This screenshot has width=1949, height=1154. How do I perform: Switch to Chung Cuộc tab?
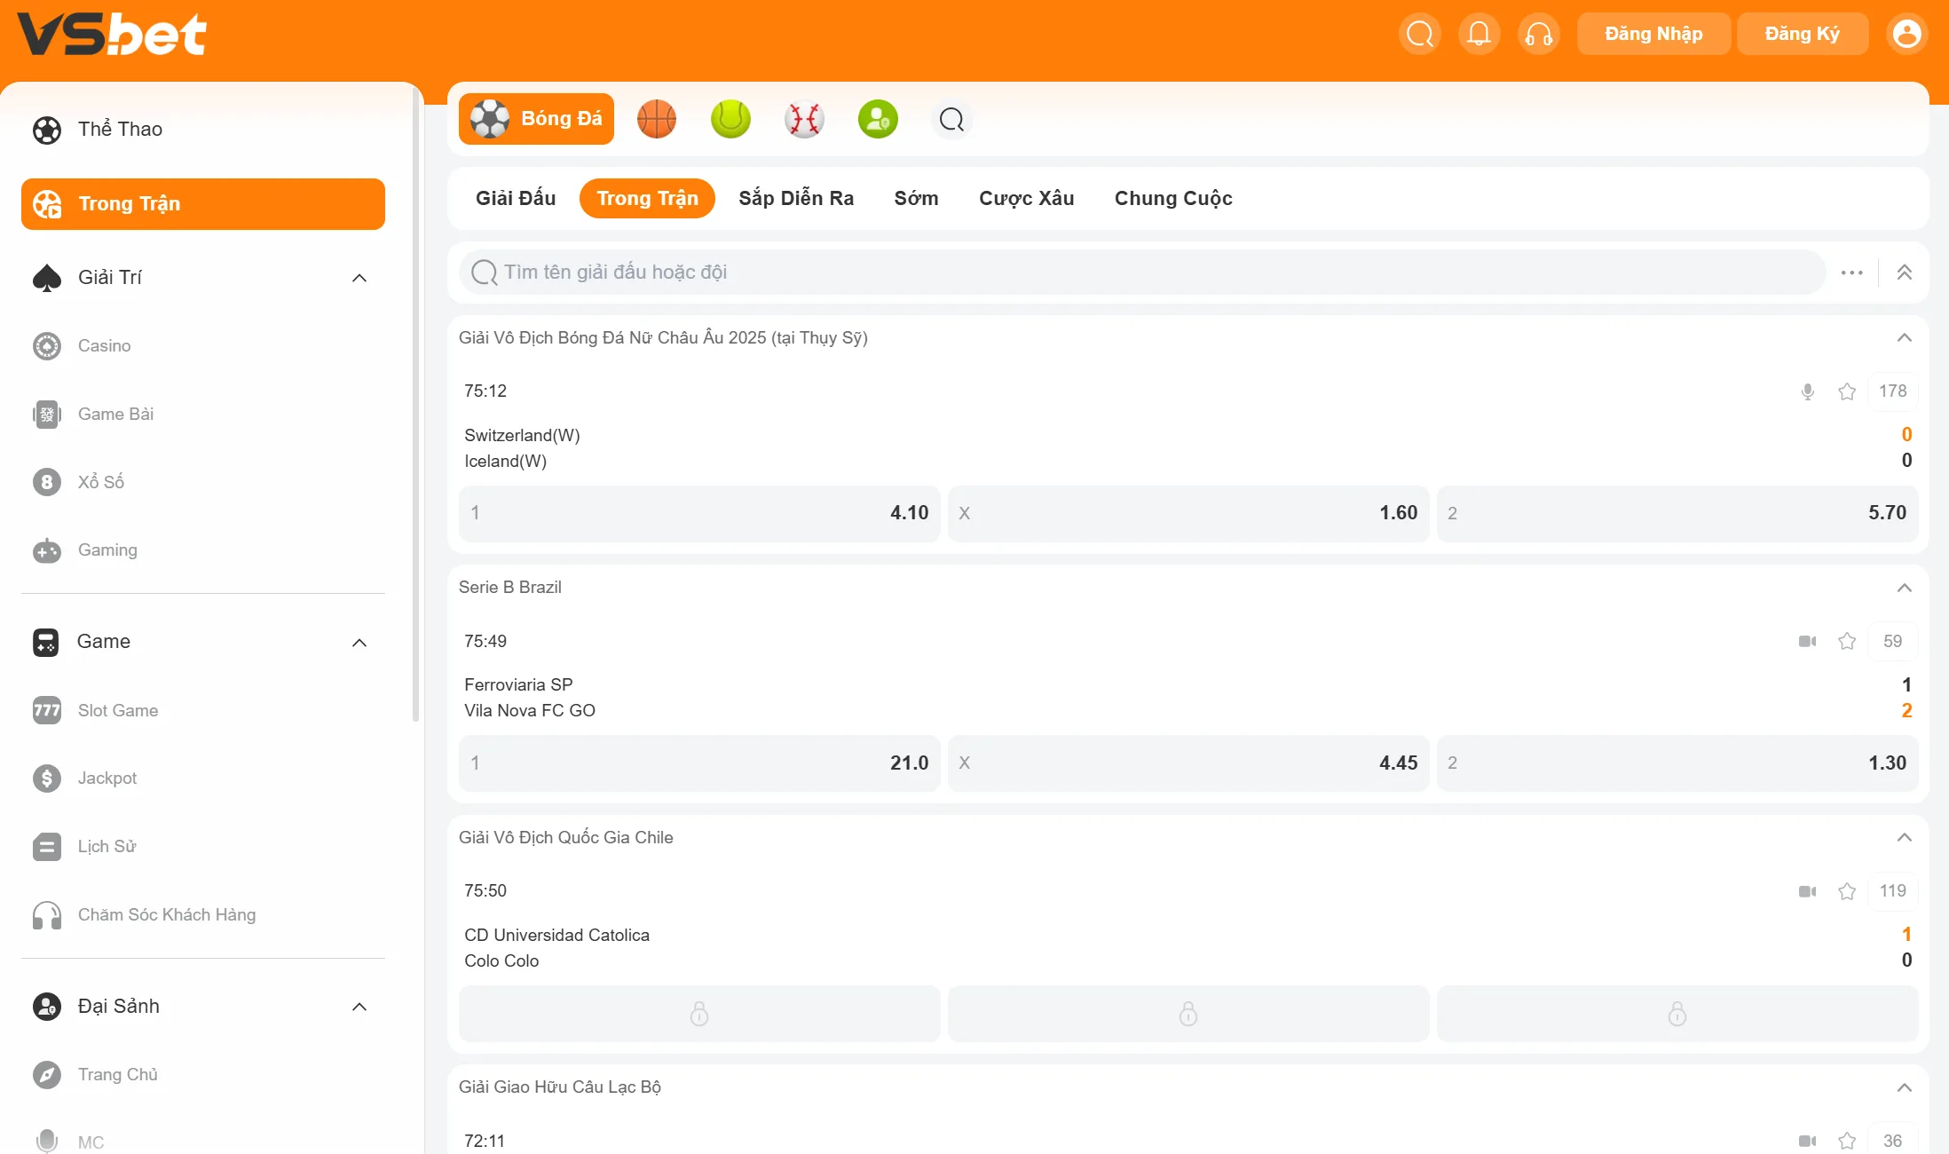(x=1173, y=198)
